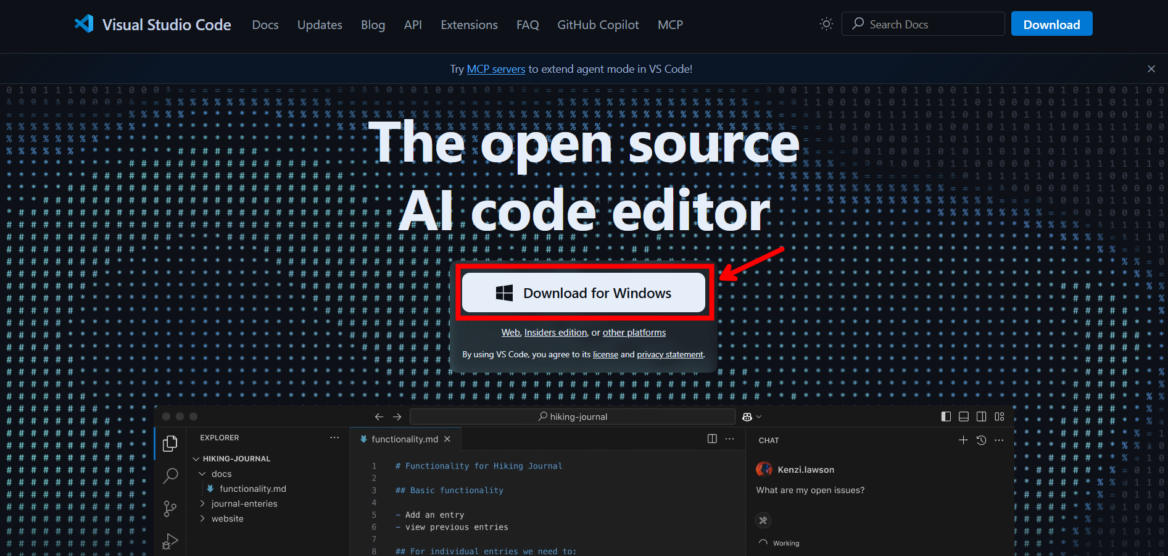Toggle the secondary sidebar layout icon
The height and width of the screenshot is (556, 1168).
pyautogui.click(x=982, y=417)
